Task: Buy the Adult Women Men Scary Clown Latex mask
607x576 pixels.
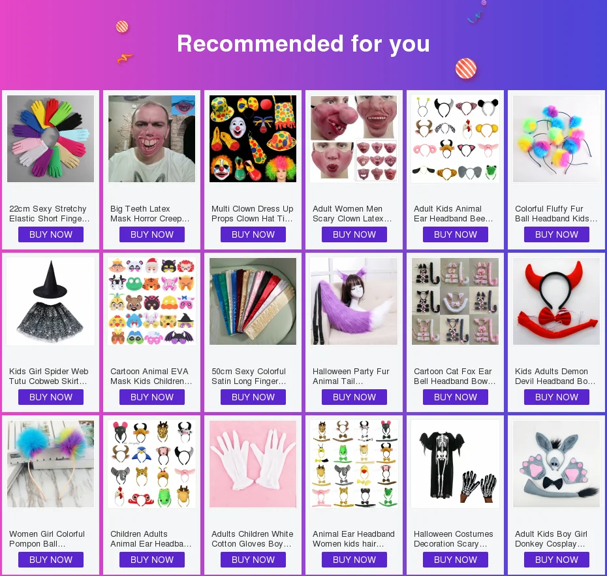Action: pyautogui.click(x=354, y=234)
